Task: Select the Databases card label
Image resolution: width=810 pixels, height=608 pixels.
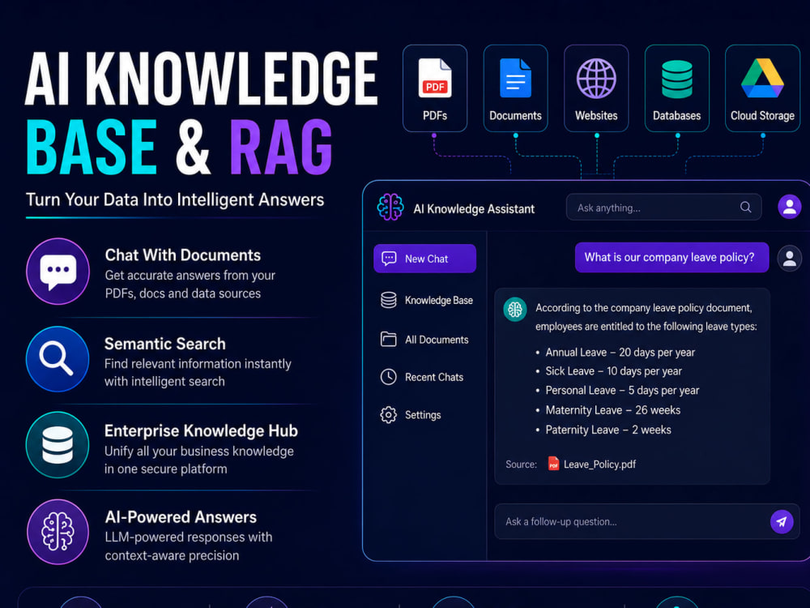Action: point(676,115)
